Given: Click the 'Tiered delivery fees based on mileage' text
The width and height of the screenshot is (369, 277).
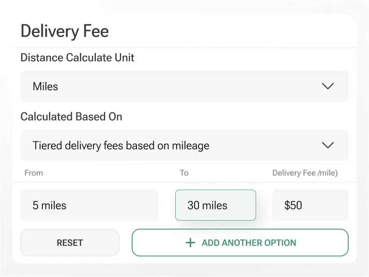Looking at the screenshot, I should coord(121,145).
